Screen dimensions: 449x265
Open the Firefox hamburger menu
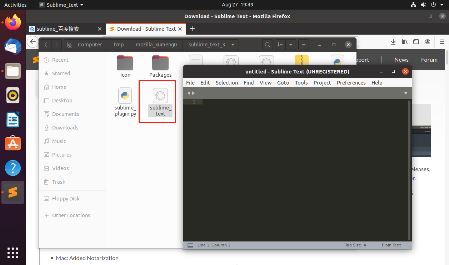[442, 42]
